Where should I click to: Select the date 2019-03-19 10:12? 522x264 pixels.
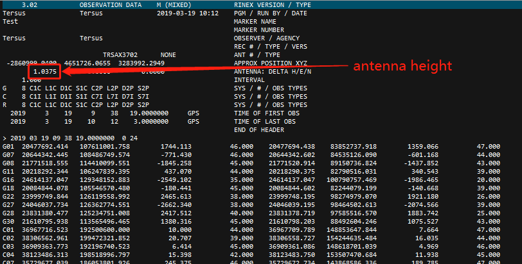188,13
